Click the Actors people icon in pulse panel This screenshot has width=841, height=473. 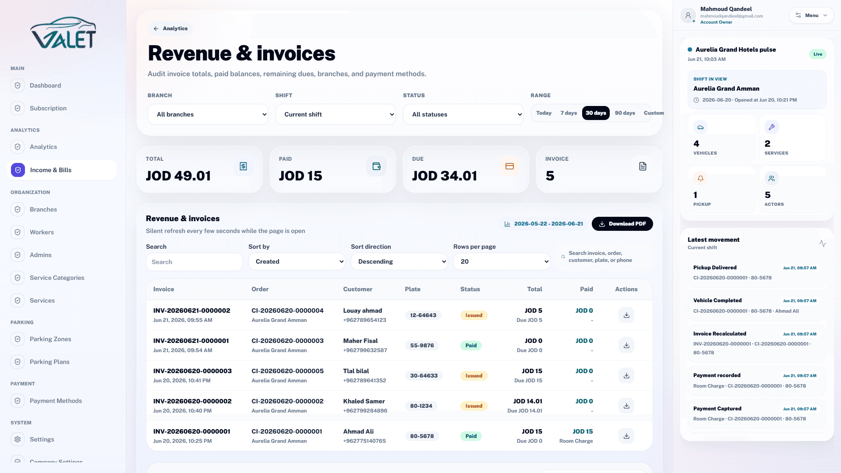771,178
